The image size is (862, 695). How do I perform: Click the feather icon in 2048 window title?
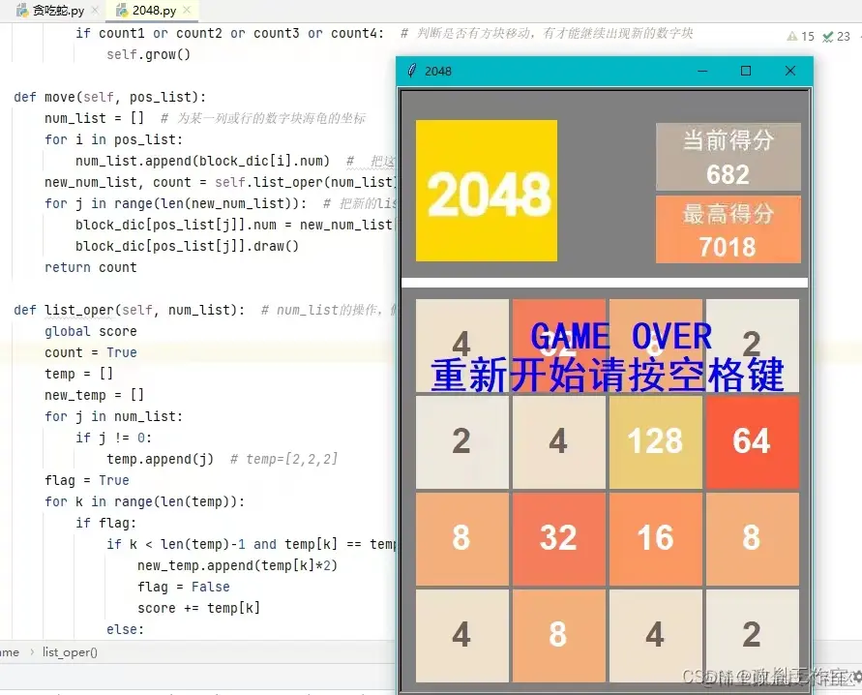point(412,71)
